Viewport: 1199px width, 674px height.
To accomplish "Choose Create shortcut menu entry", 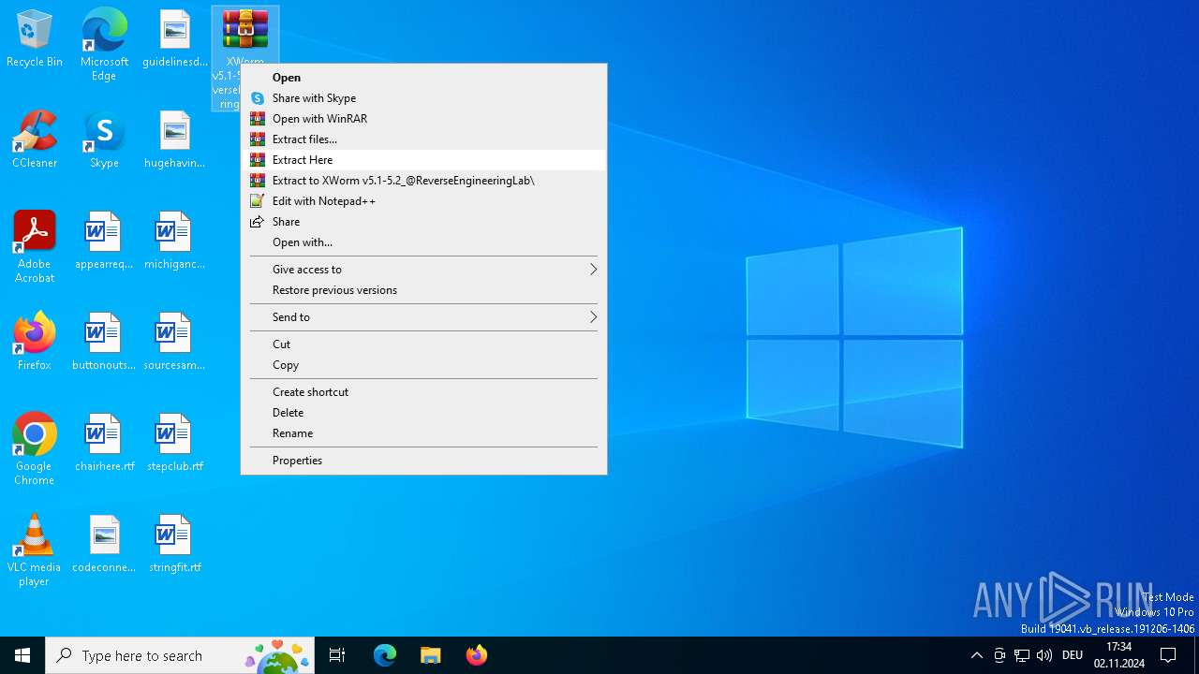I will [x=423, y=392].
